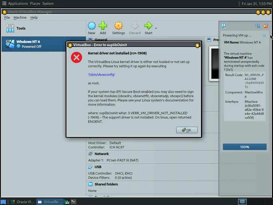Click the 'ICH AC97' controller value
273x205 pixels.
pos(117,147)
